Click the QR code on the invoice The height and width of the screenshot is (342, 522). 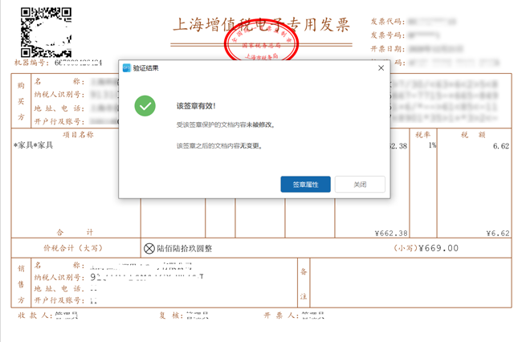click(46, 31)
